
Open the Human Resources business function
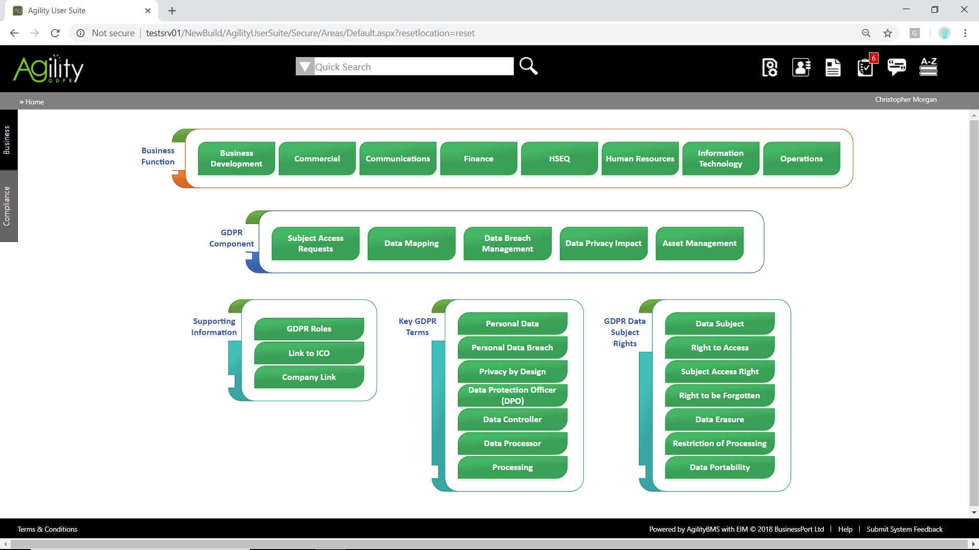pyautogui.click(x=640, y=159)
